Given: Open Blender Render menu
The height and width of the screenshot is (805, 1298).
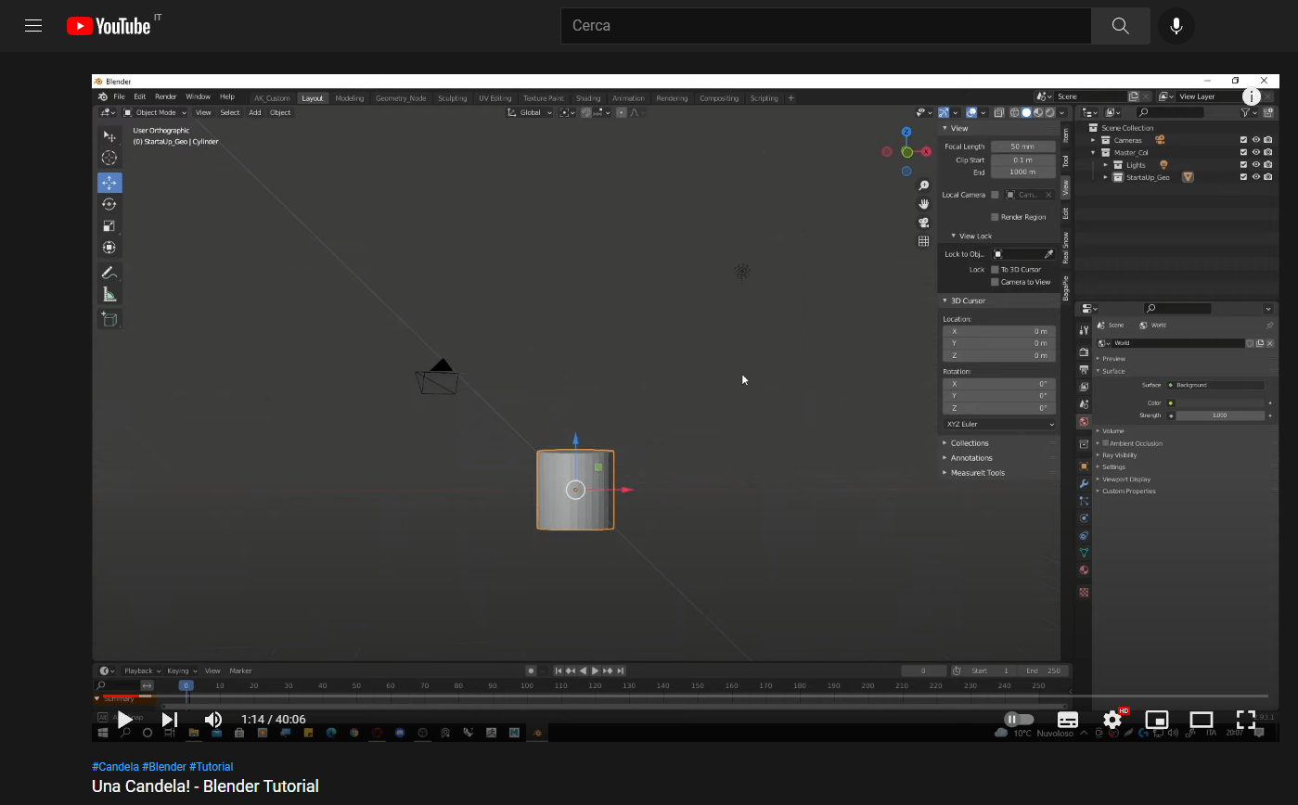Looking at the screenshot, I should tap(165, 97).
